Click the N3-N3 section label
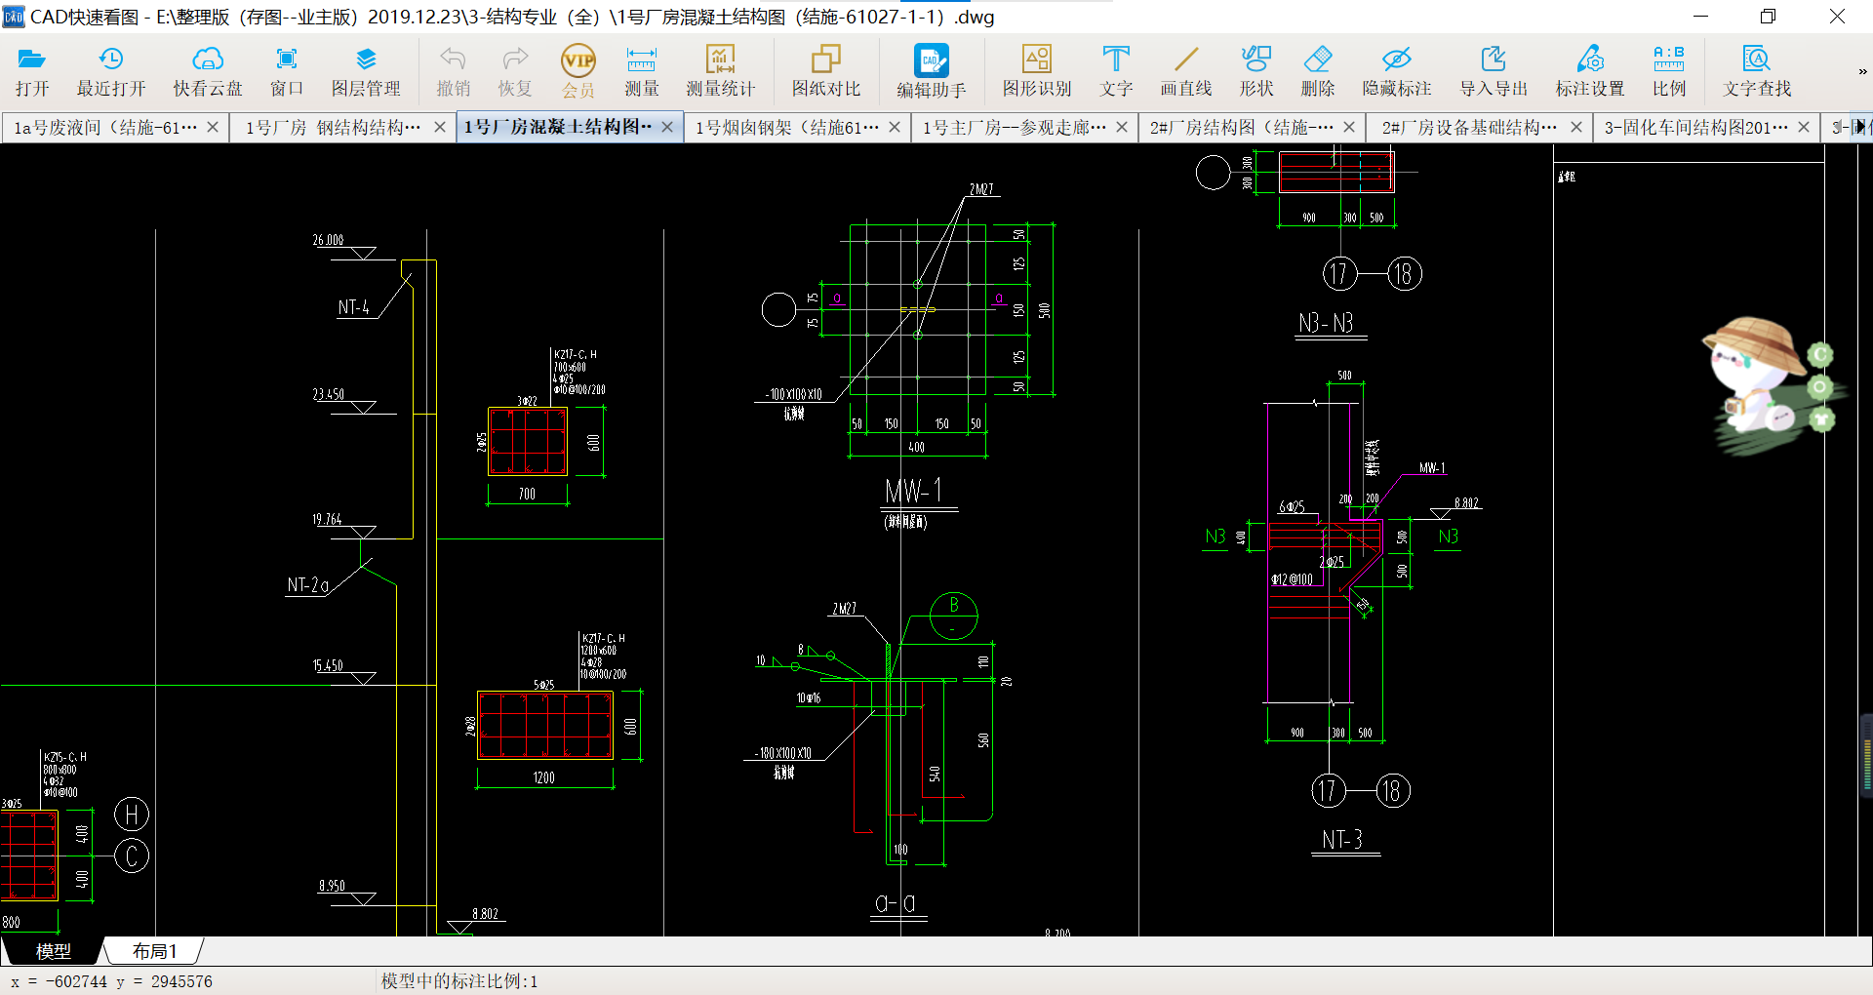Viewport: 1873px width, 995px height. pyautogui.click(x=1326, y=323)
